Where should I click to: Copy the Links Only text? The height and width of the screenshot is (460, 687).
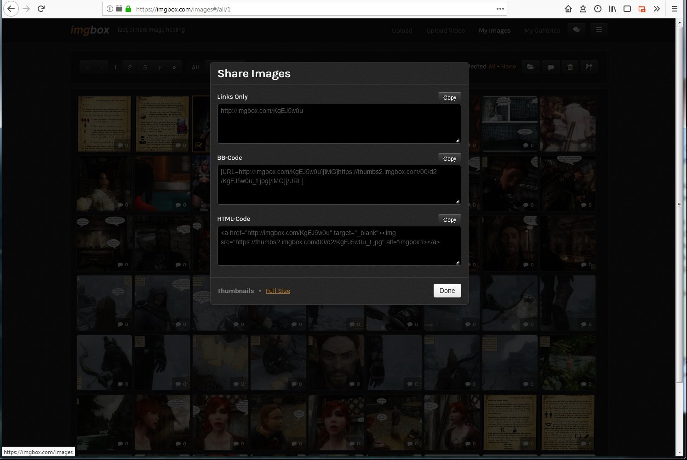[450, 97]
